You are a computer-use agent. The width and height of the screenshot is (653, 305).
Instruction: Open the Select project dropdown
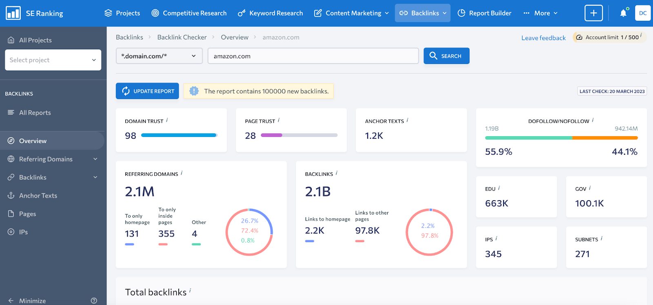[53, 60]
